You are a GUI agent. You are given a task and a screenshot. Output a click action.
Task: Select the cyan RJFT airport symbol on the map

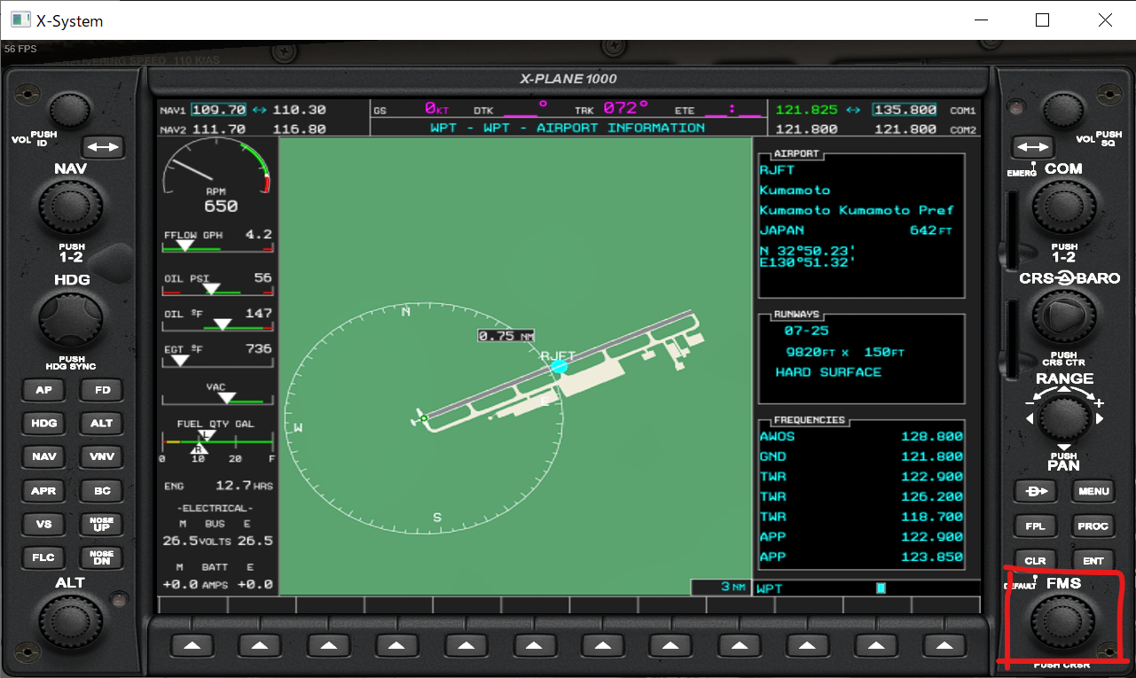tap(559, 365)
